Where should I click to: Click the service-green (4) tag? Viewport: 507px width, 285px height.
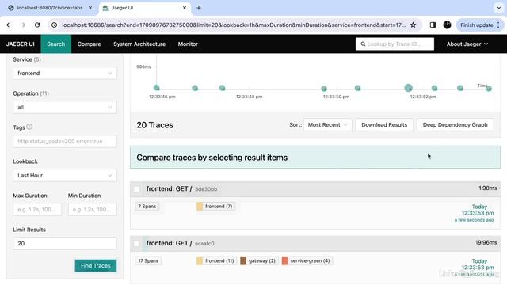pyautogui.click(x=307, y=260)
